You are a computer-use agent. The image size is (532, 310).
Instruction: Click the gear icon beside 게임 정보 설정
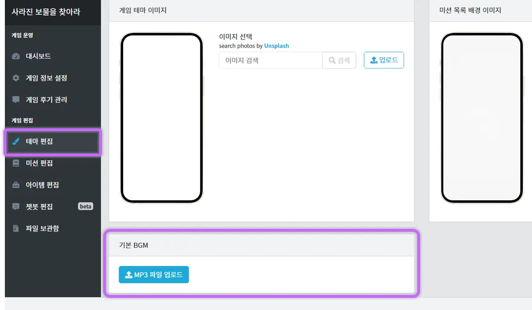(16, 78)
